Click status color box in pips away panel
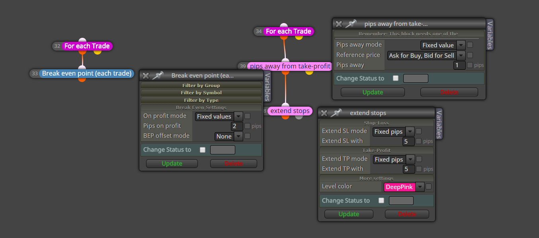Screen dimensions: 539x238 coord(416,78)
